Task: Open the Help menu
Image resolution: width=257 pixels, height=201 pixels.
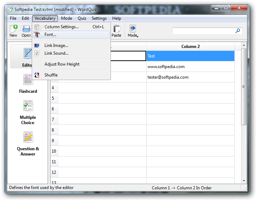Action: (x=116, y=18)
